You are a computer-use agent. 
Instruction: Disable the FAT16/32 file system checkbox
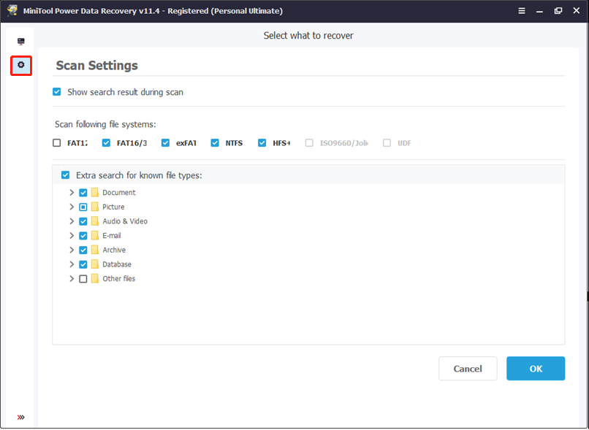click(x=106, y=143)
